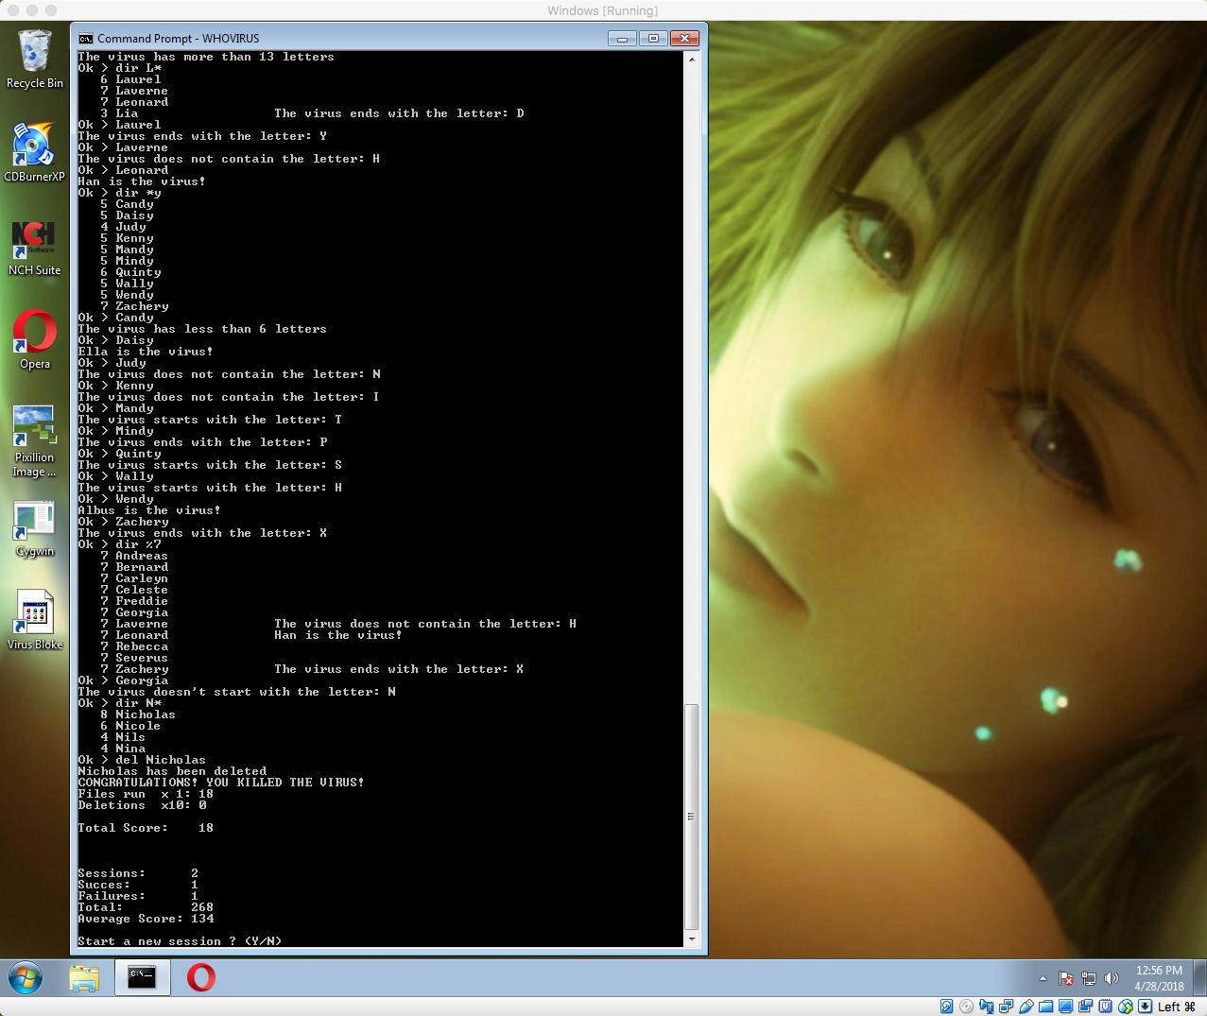This screenshot has width=1207, height=1016.
Task: Click the 'Start a new session ? (Y/N)' prompt
Action: pos(180,941)
